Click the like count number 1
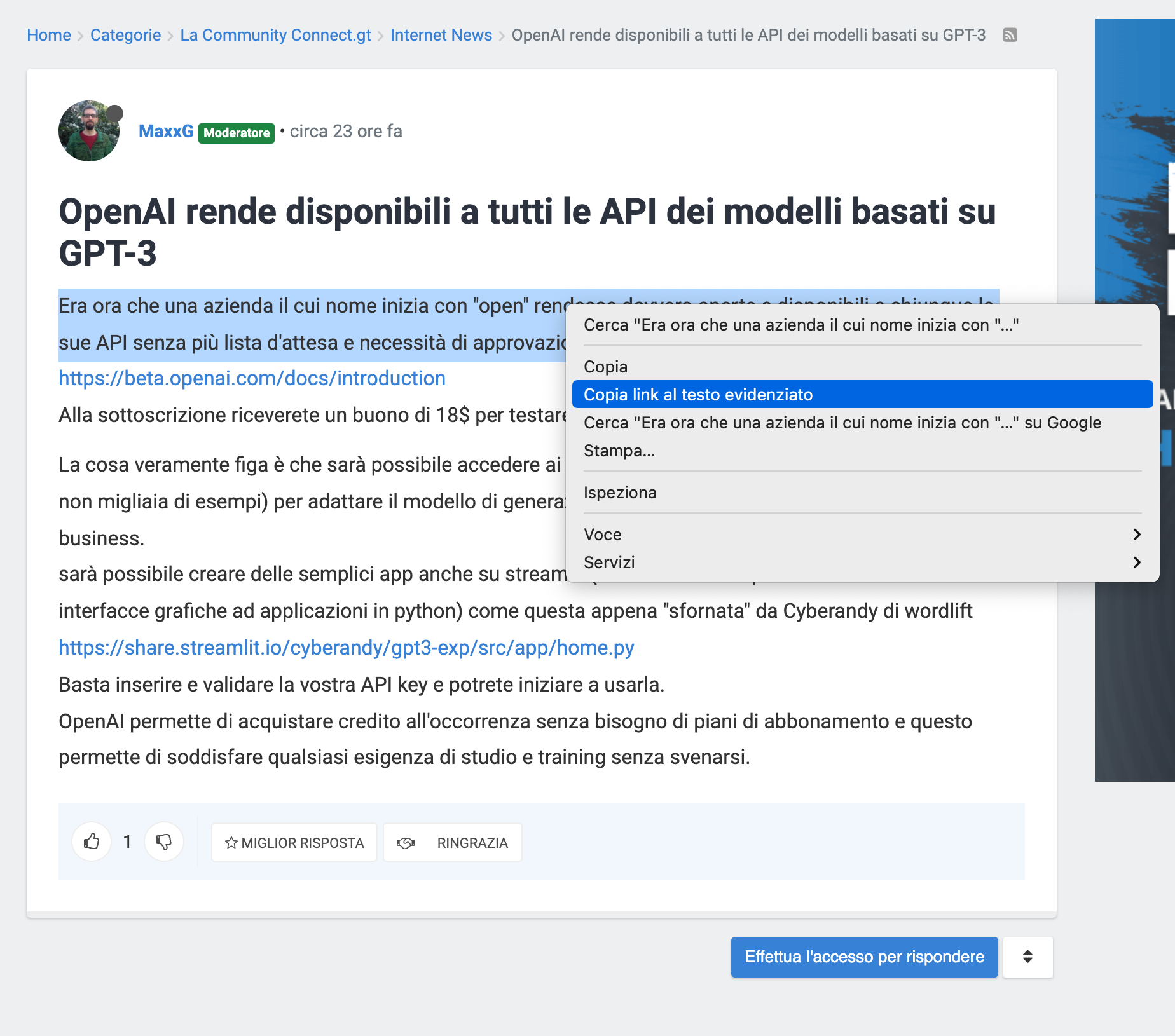 [127, 842]
